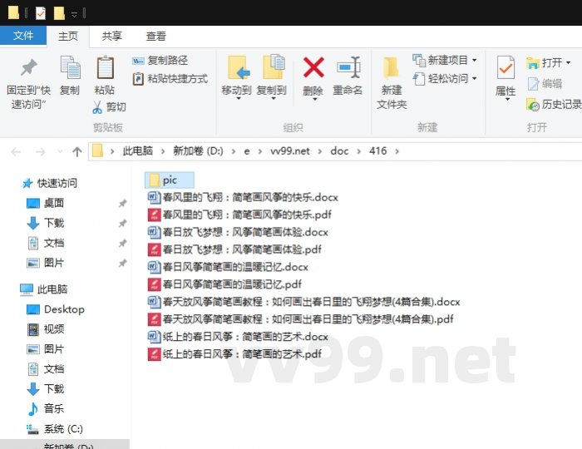Open 音乐 in the navigation pane
Screen dimensions: 582x449
pyautogui.click(x=45, y=408)
